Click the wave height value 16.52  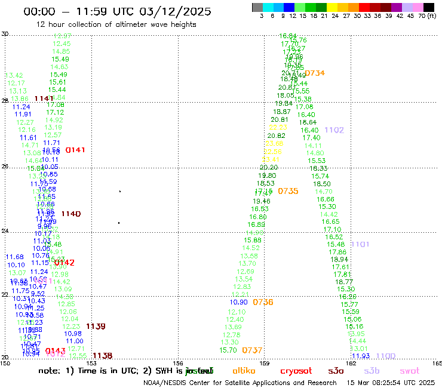click(x=334, y=237)
